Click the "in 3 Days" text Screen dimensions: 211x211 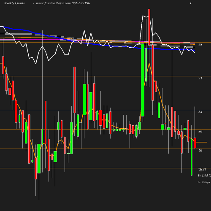tap(204, 182)
